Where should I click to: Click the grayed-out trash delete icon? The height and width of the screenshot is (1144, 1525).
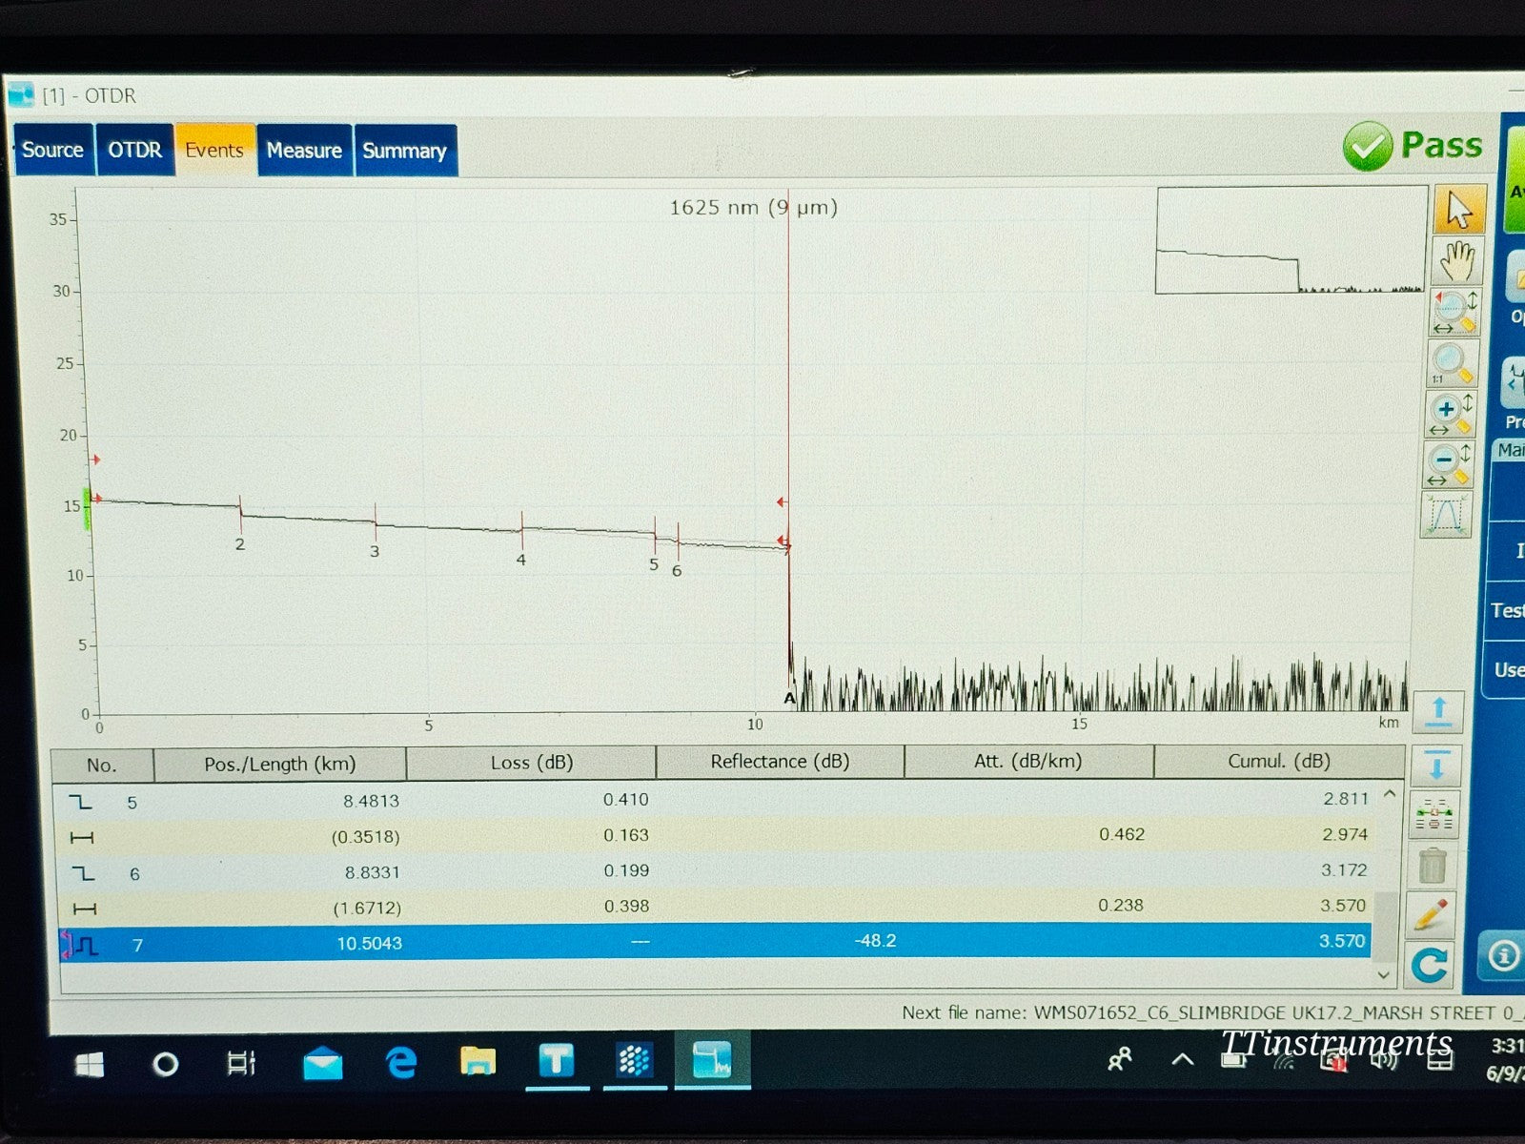1432,866
